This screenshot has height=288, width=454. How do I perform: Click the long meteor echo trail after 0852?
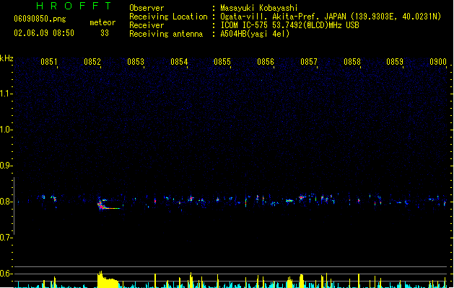[109, 205]
